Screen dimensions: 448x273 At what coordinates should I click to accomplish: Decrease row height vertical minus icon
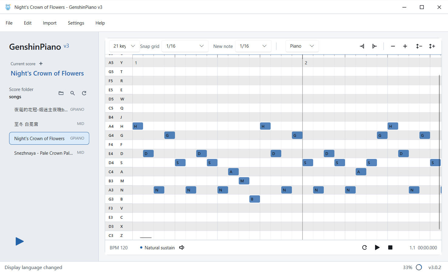click(419, 46)
